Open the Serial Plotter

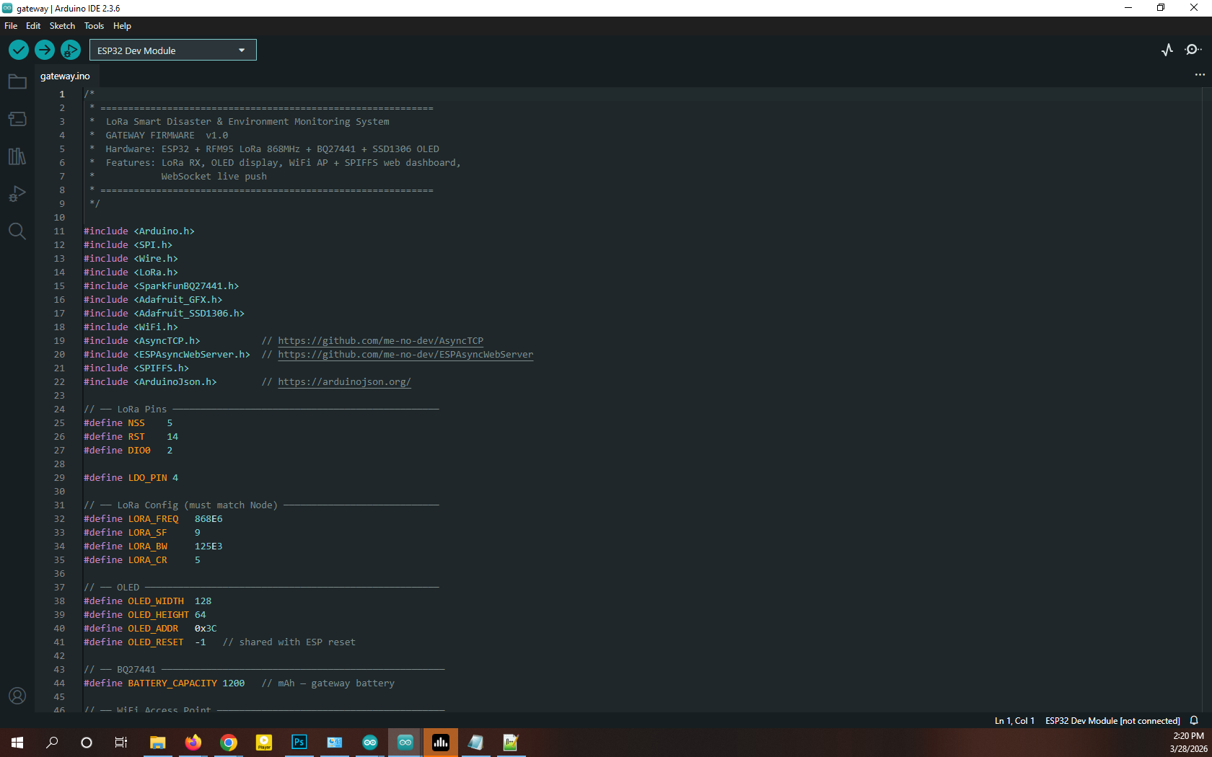[1167, 50]
